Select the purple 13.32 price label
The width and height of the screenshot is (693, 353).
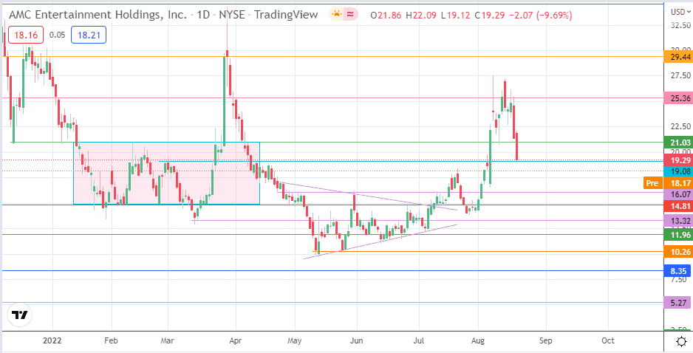[678, 221]
